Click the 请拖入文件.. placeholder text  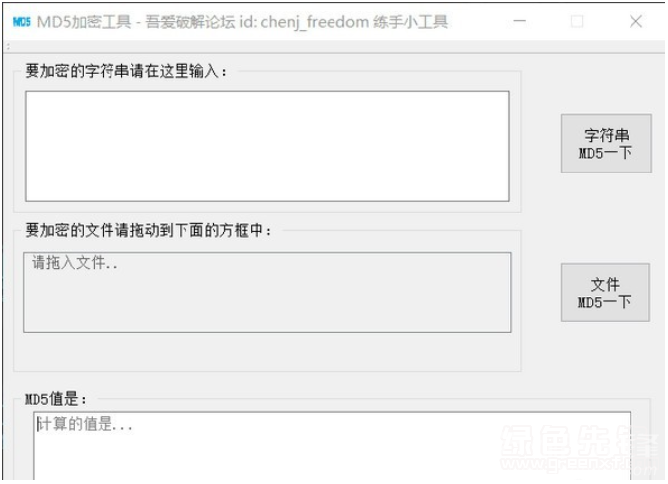(x=75, y=262)
